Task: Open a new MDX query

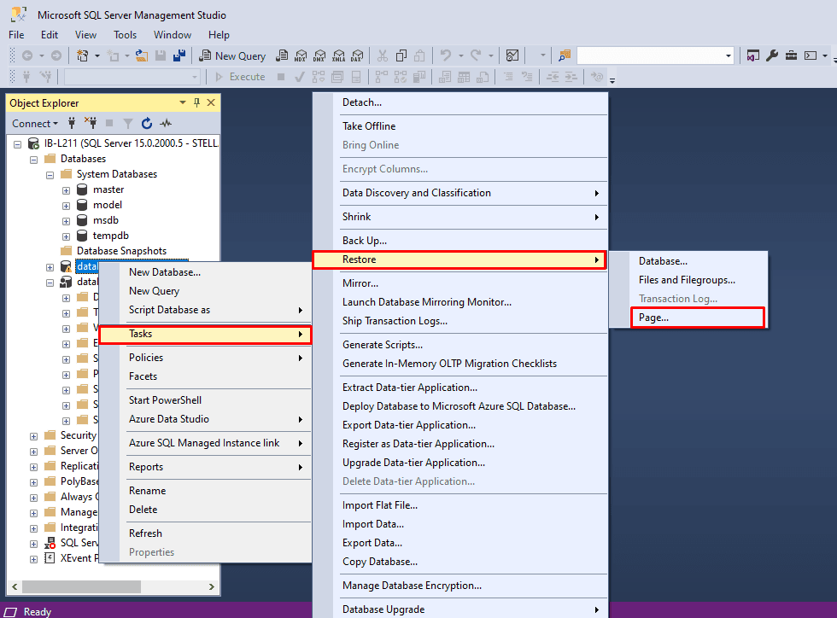Action: click(301, 56)
